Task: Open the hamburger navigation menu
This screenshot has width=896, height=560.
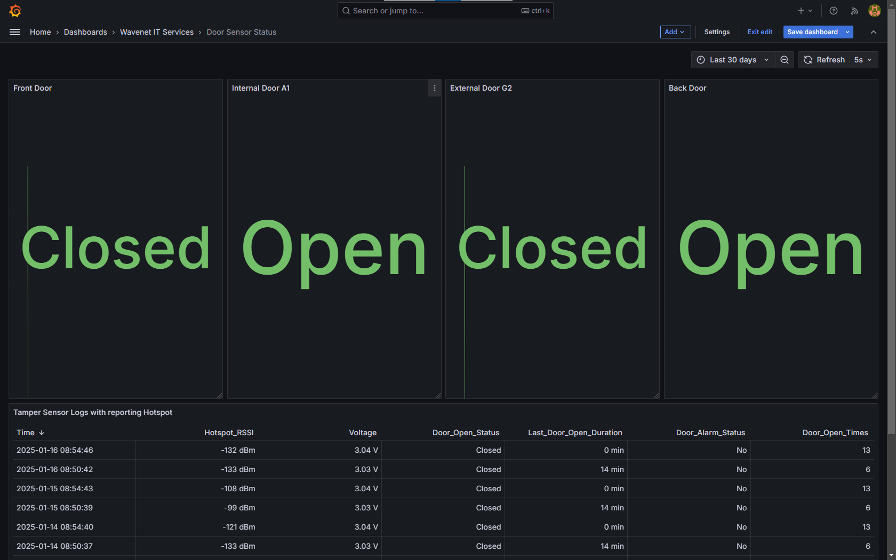Action: point(15,32)
